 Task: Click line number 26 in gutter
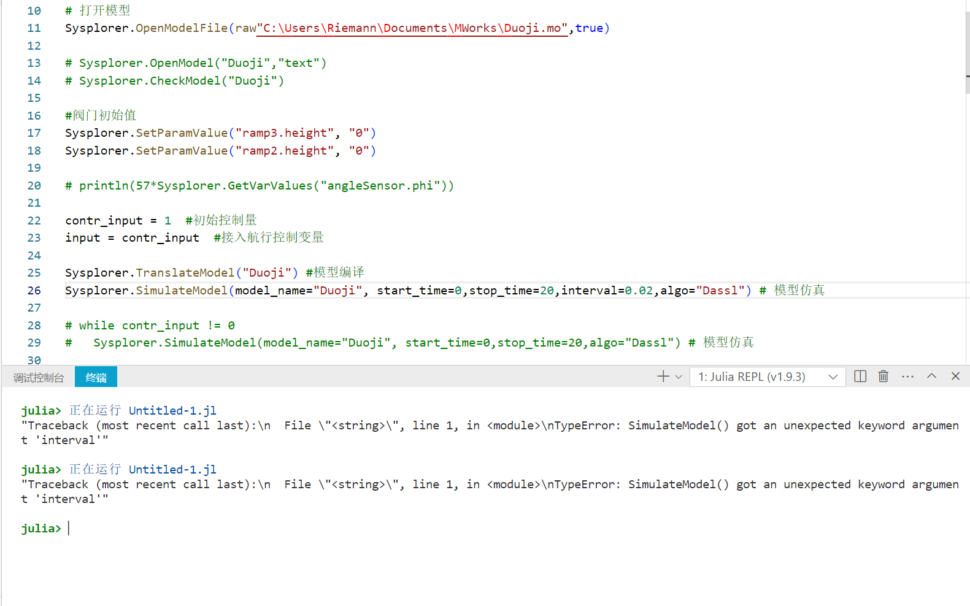pos(34,291)
